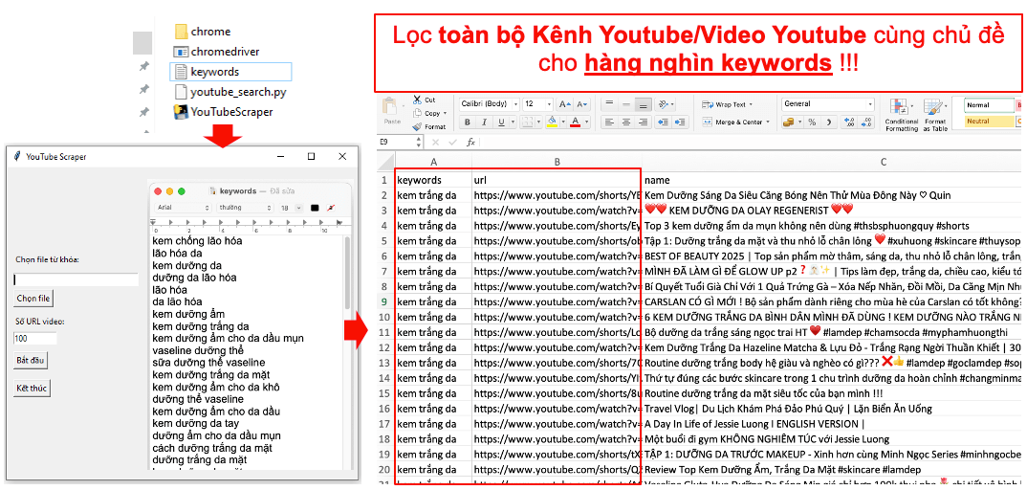Image resolution: width=1027 pixels, height=490 pixels.
Task: Click the Format painter brush icon
Action: tap(417, 125)
